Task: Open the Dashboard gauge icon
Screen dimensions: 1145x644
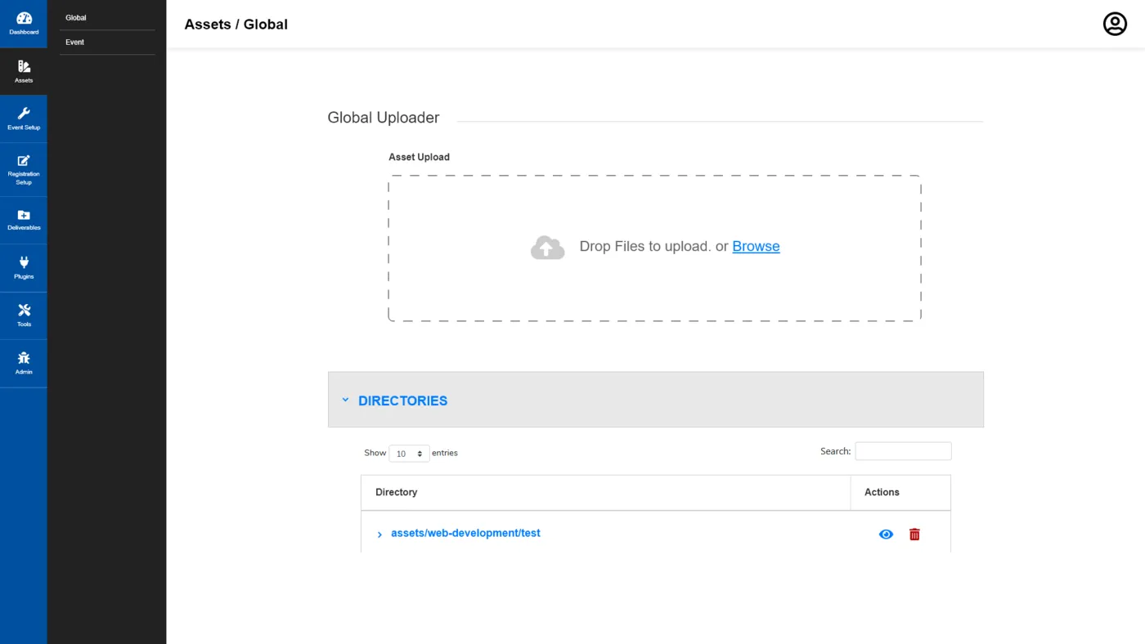Action: 24,18
